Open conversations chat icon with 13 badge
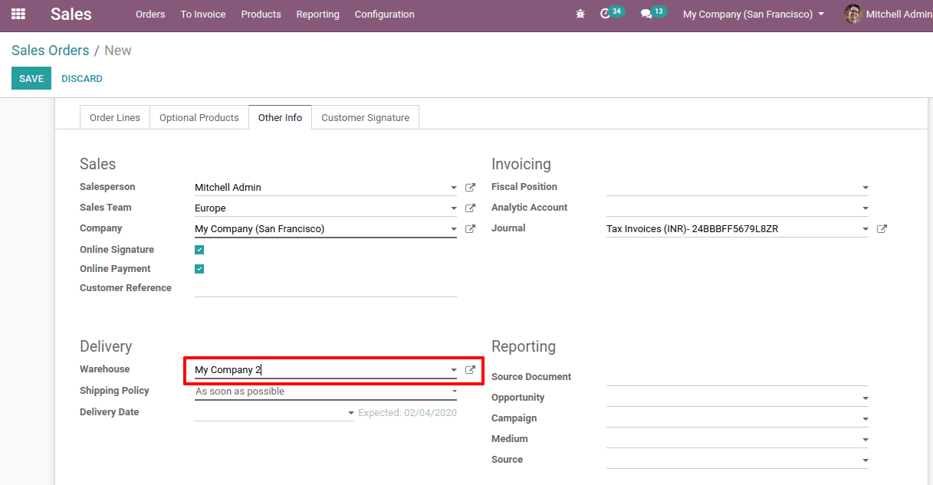 tap(653, 13)
